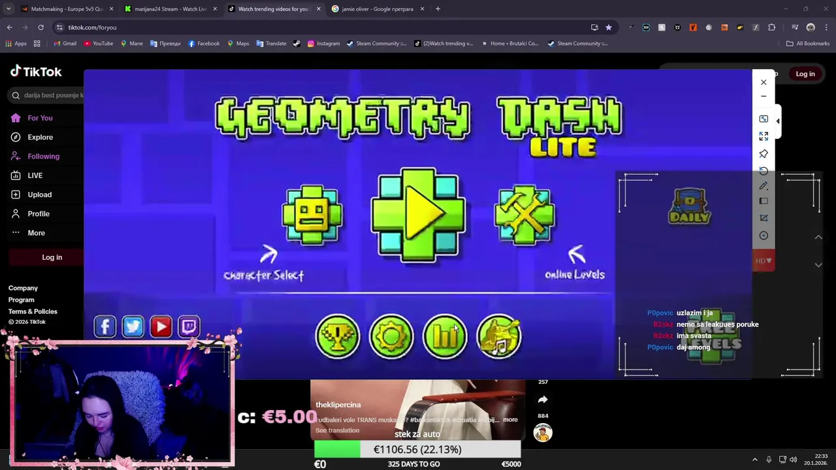Viewport: 836px width, 470px height.
Task: Select the pencil draw tool in side toolbar
Action: [764, 186]
